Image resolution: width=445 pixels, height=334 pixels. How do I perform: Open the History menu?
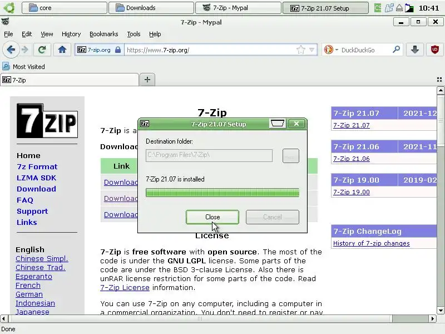coord(71,34)
